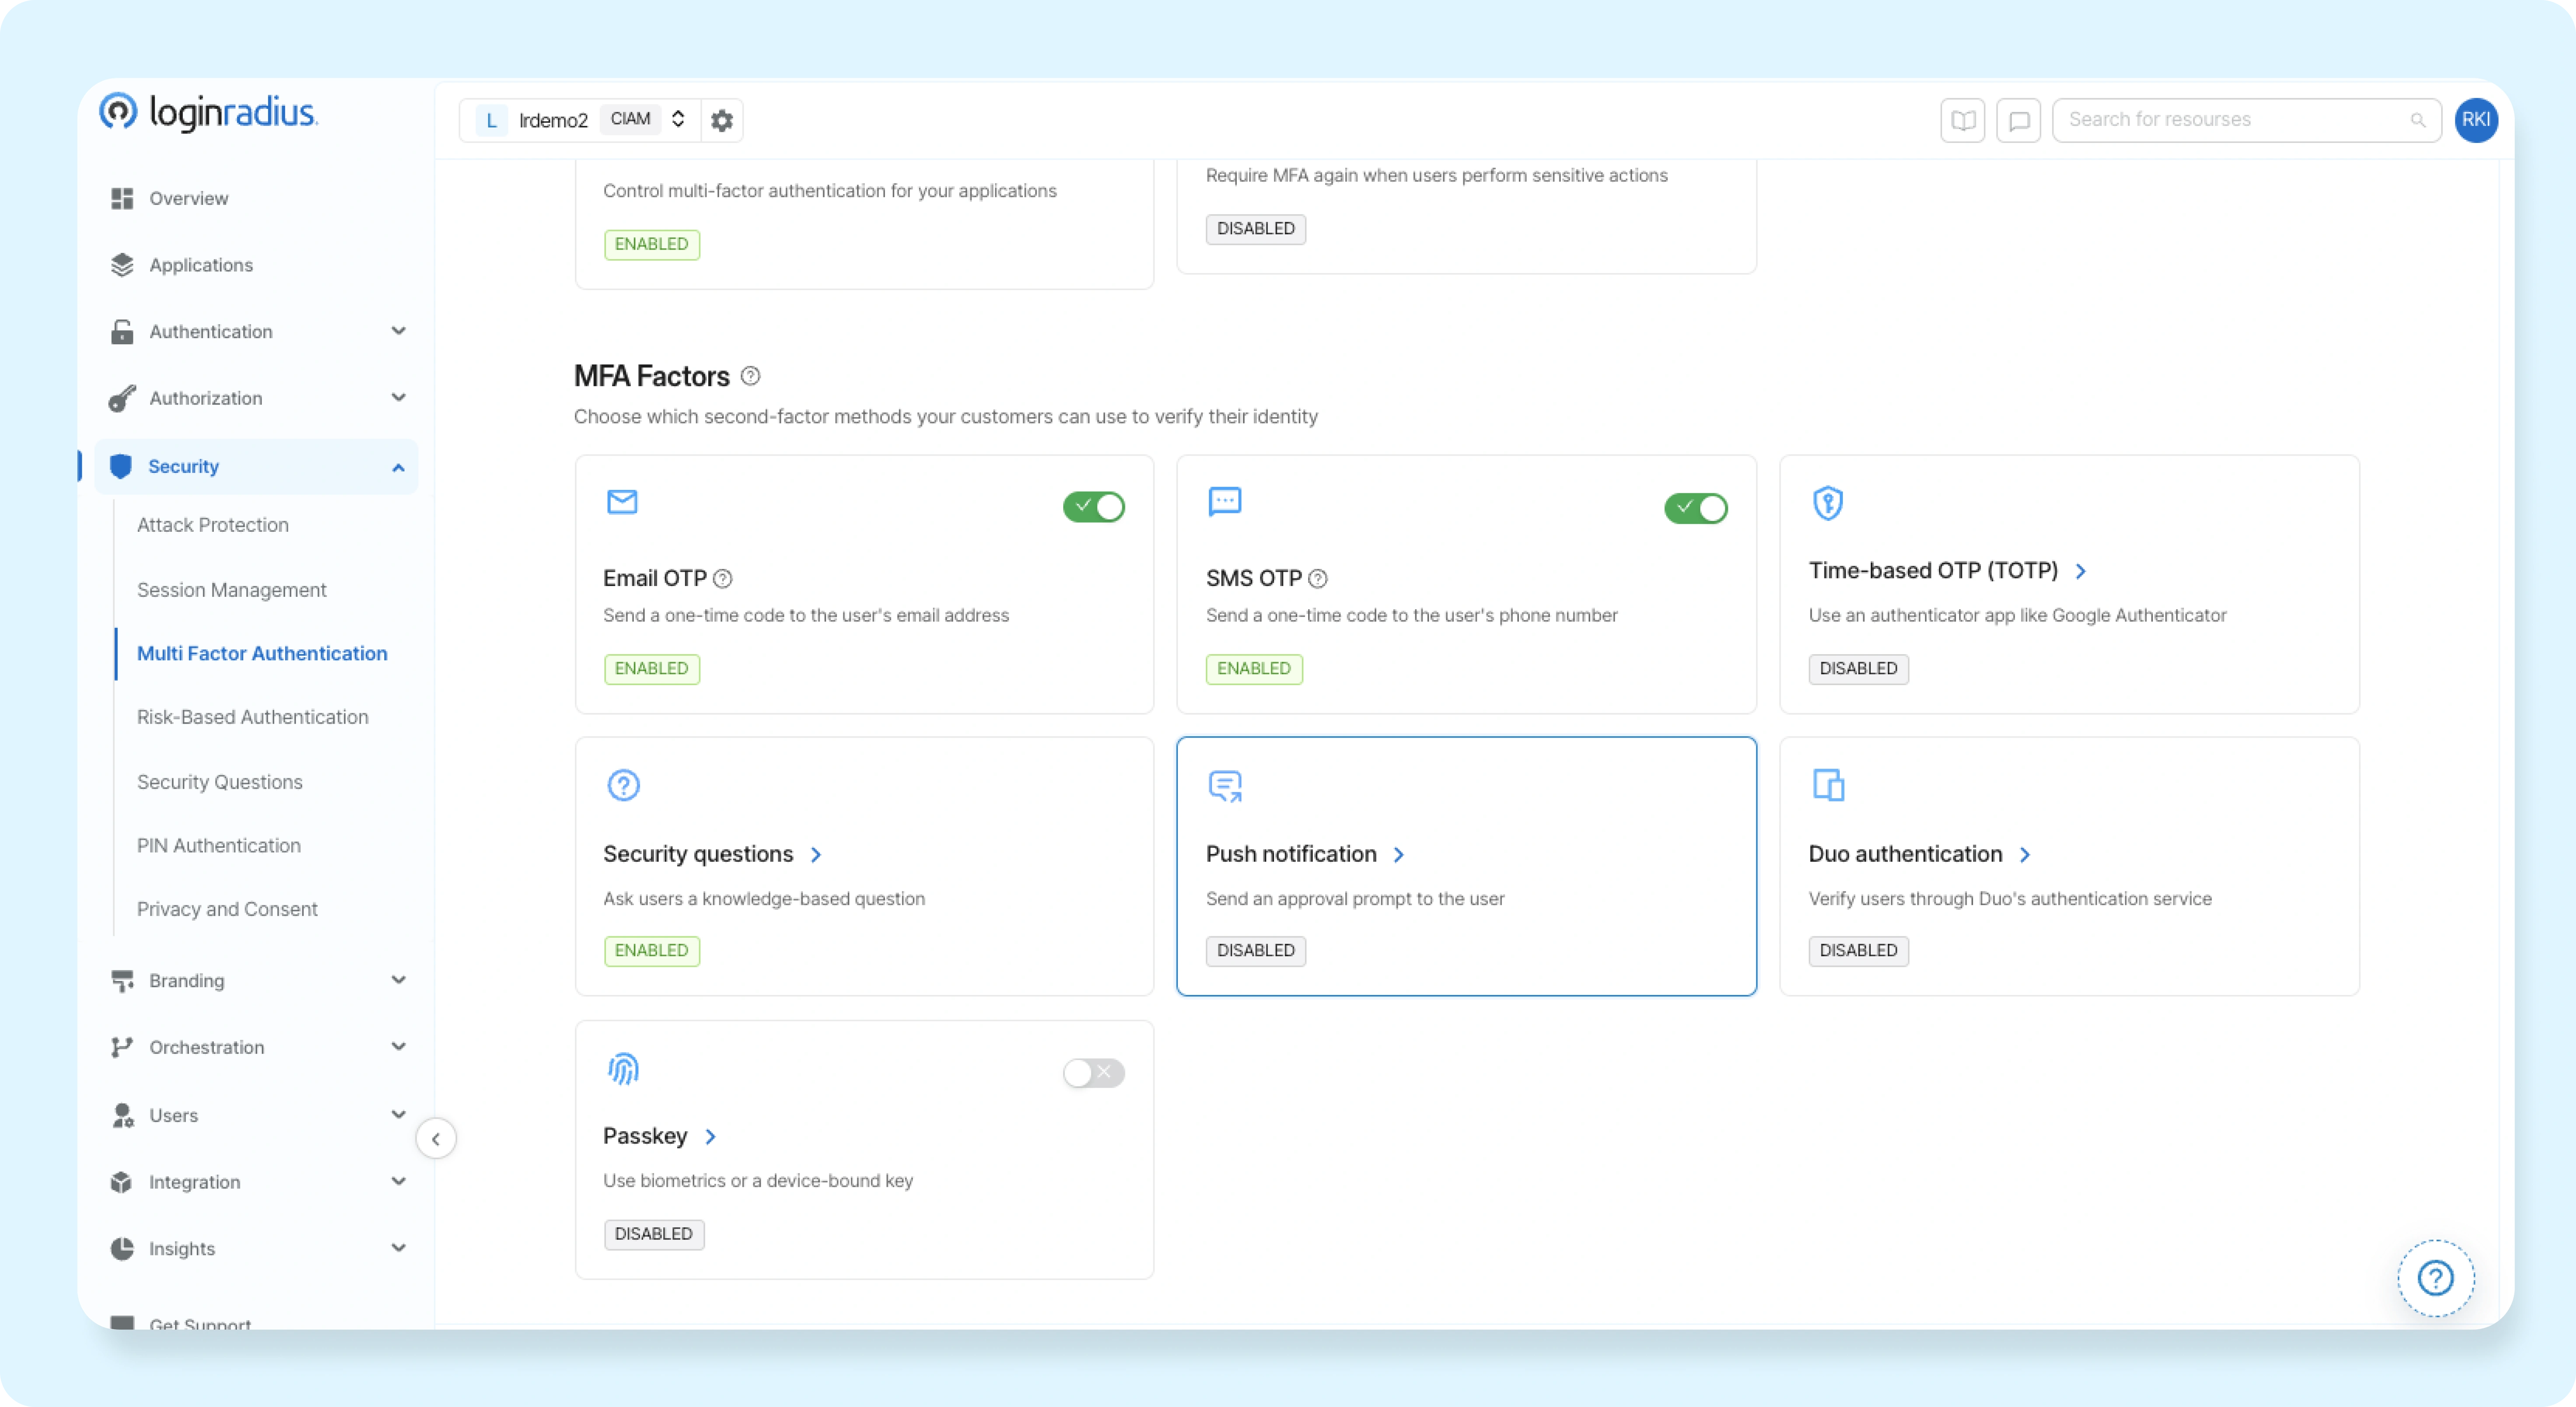Click the LoginRadius logo
This screenshot has width=2576, height=1407.
[x=208, y=112]
